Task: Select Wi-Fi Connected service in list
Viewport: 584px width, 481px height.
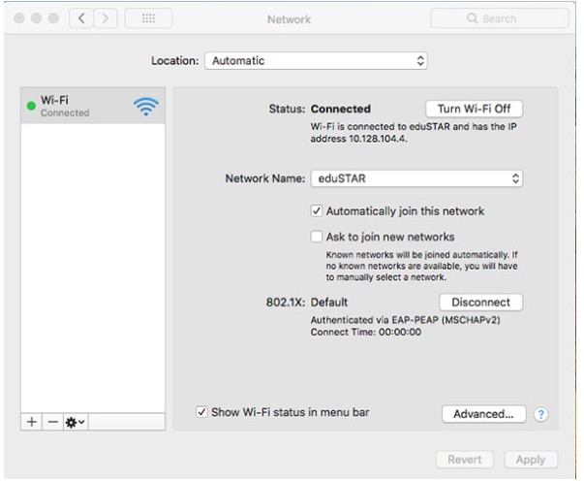Action: click(x=77, y=106)
